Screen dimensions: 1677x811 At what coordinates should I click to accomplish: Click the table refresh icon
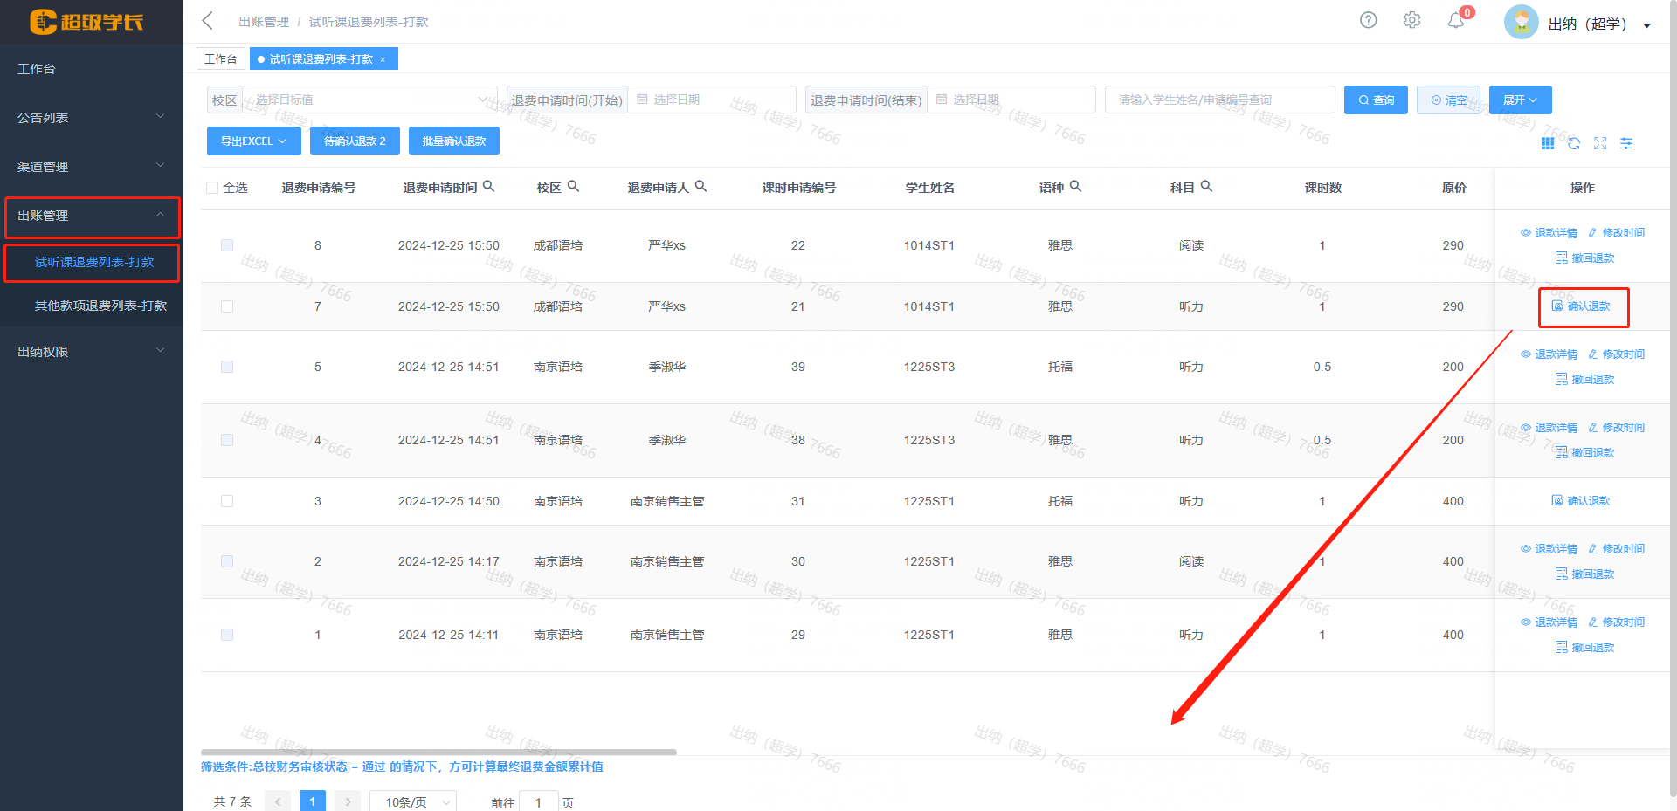point(1574,143)
